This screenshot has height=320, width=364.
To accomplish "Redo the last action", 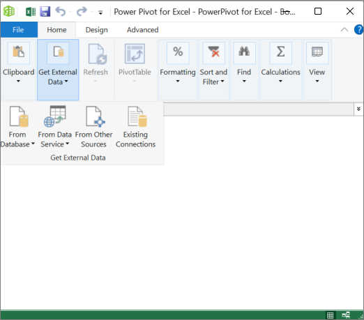I will (x=82, y=11).
